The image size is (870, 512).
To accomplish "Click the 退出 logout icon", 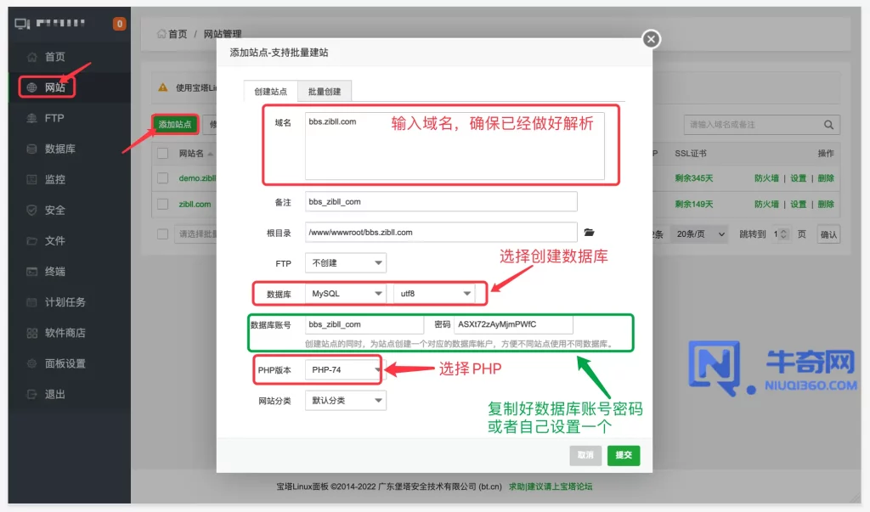I will (32, 394).
